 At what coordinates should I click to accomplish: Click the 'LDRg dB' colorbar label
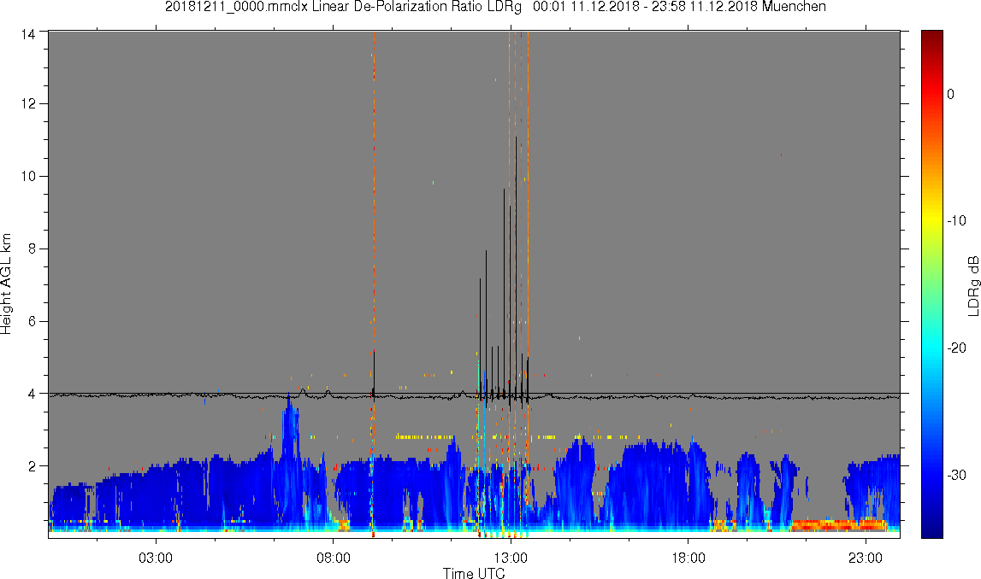[972, 285]
